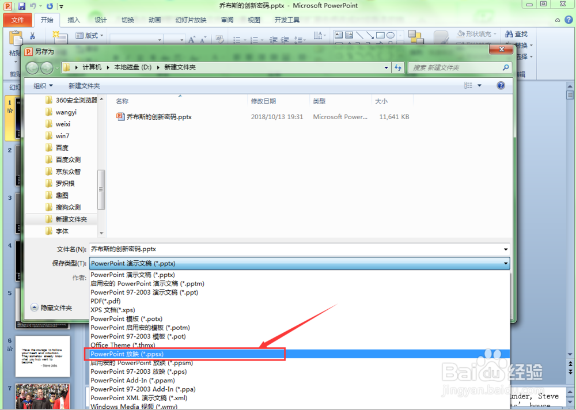This screenshot has height=410, width=576.
Task: Click the Save icon in quick access toolbar
Action: pyautogui.click(x=22, y=6)
